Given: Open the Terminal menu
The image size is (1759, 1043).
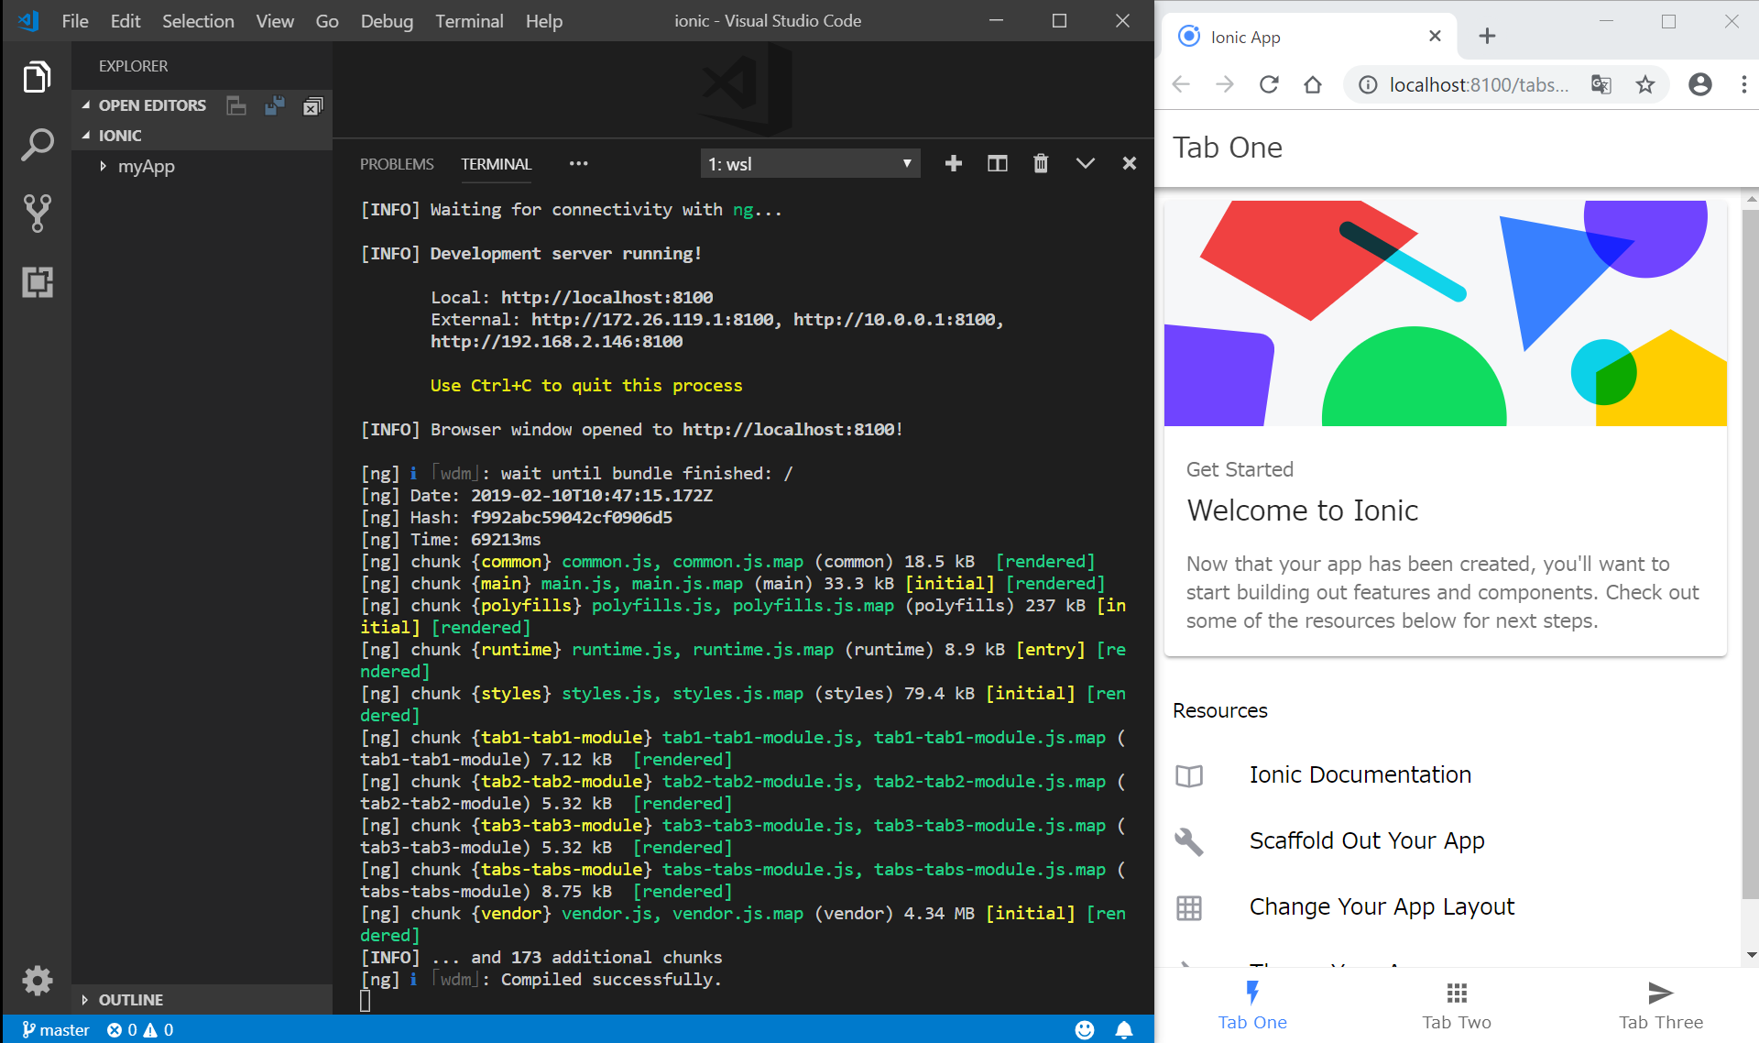Looking at the screenshot, I should (468, 21).
